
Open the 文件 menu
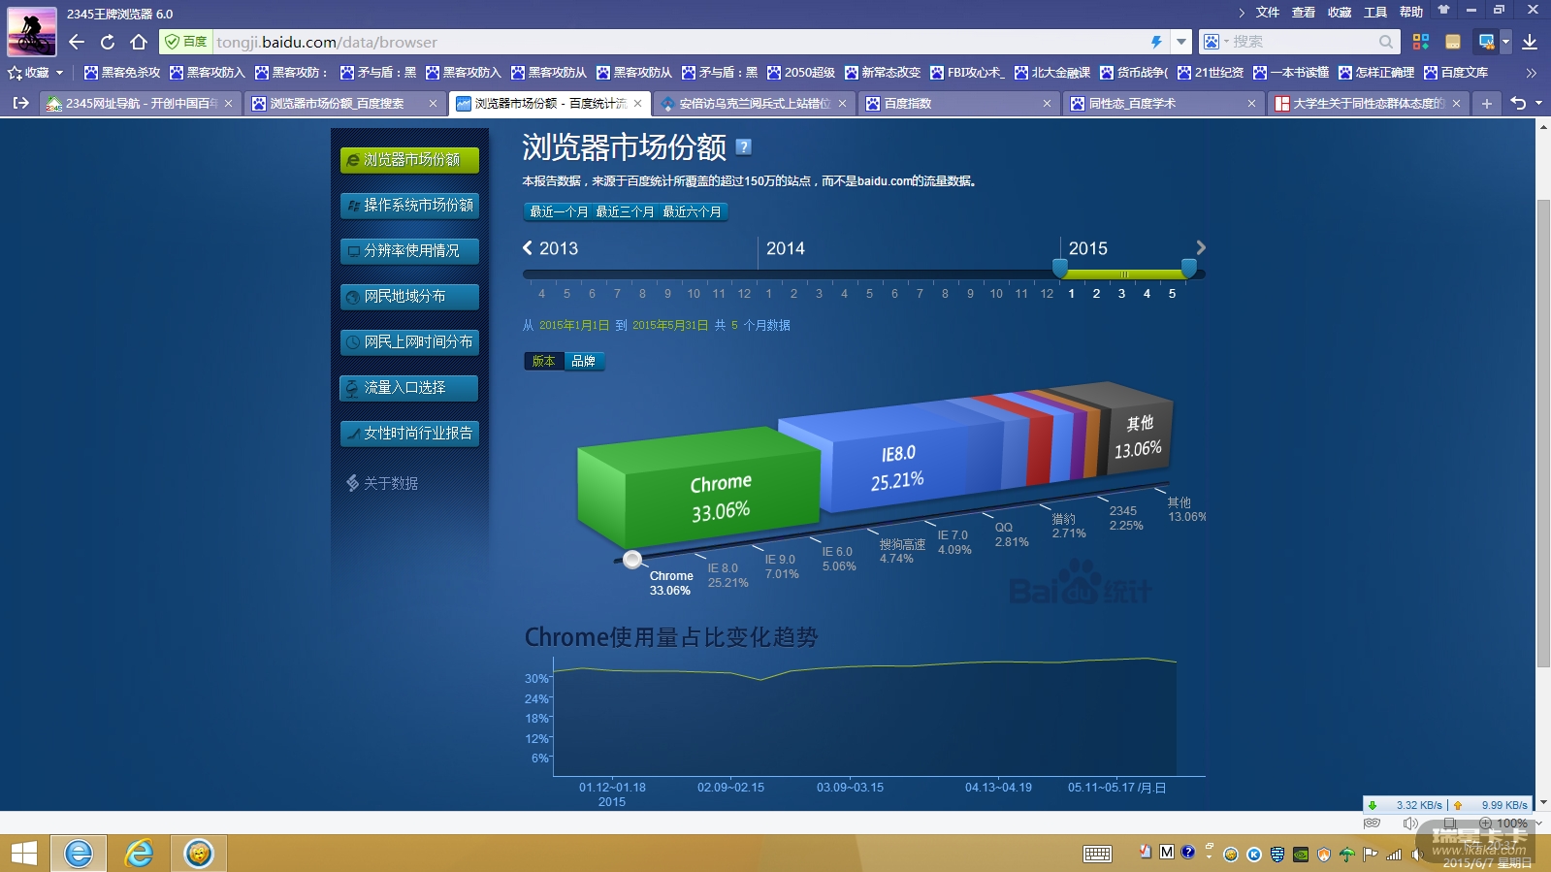point(1268,13)
